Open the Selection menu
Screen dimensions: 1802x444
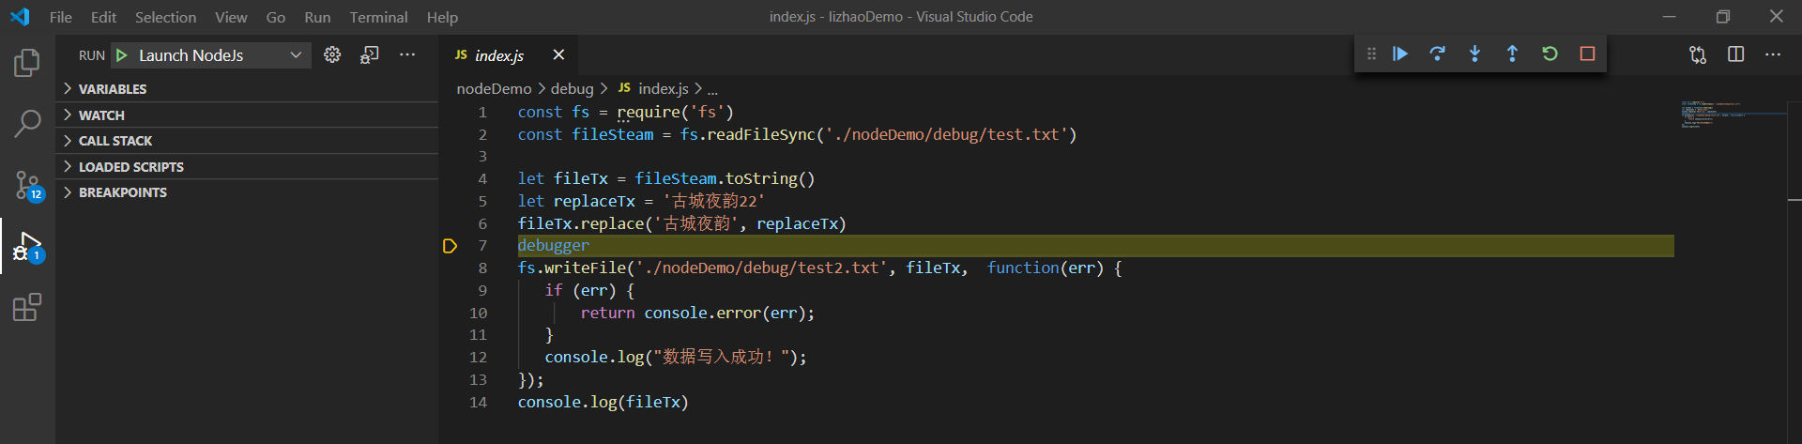pyautogui.click(x=165, y=17)
